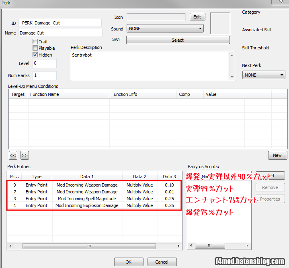Click the Function Name column header

click(69, 94)
